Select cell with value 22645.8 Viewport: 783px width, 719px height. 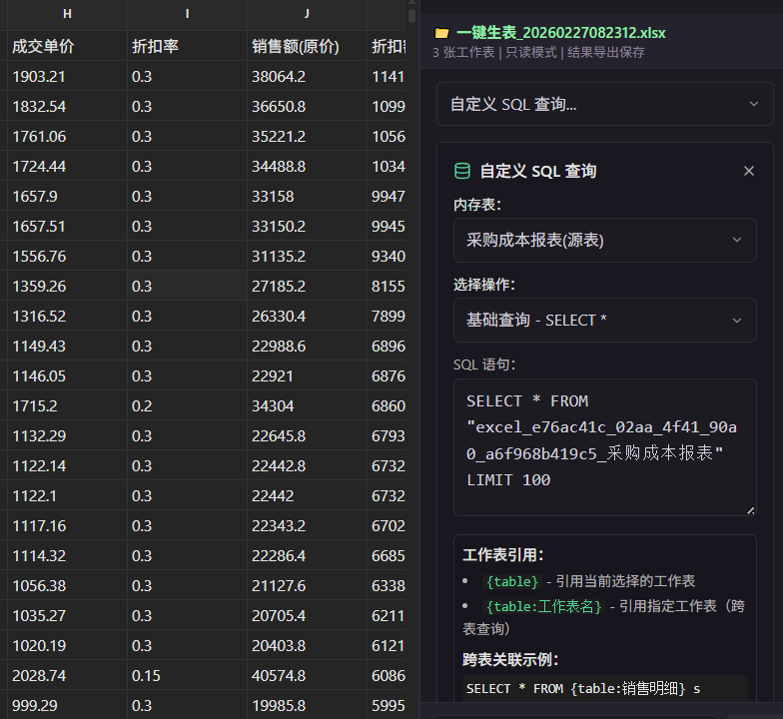coord(308,435)
